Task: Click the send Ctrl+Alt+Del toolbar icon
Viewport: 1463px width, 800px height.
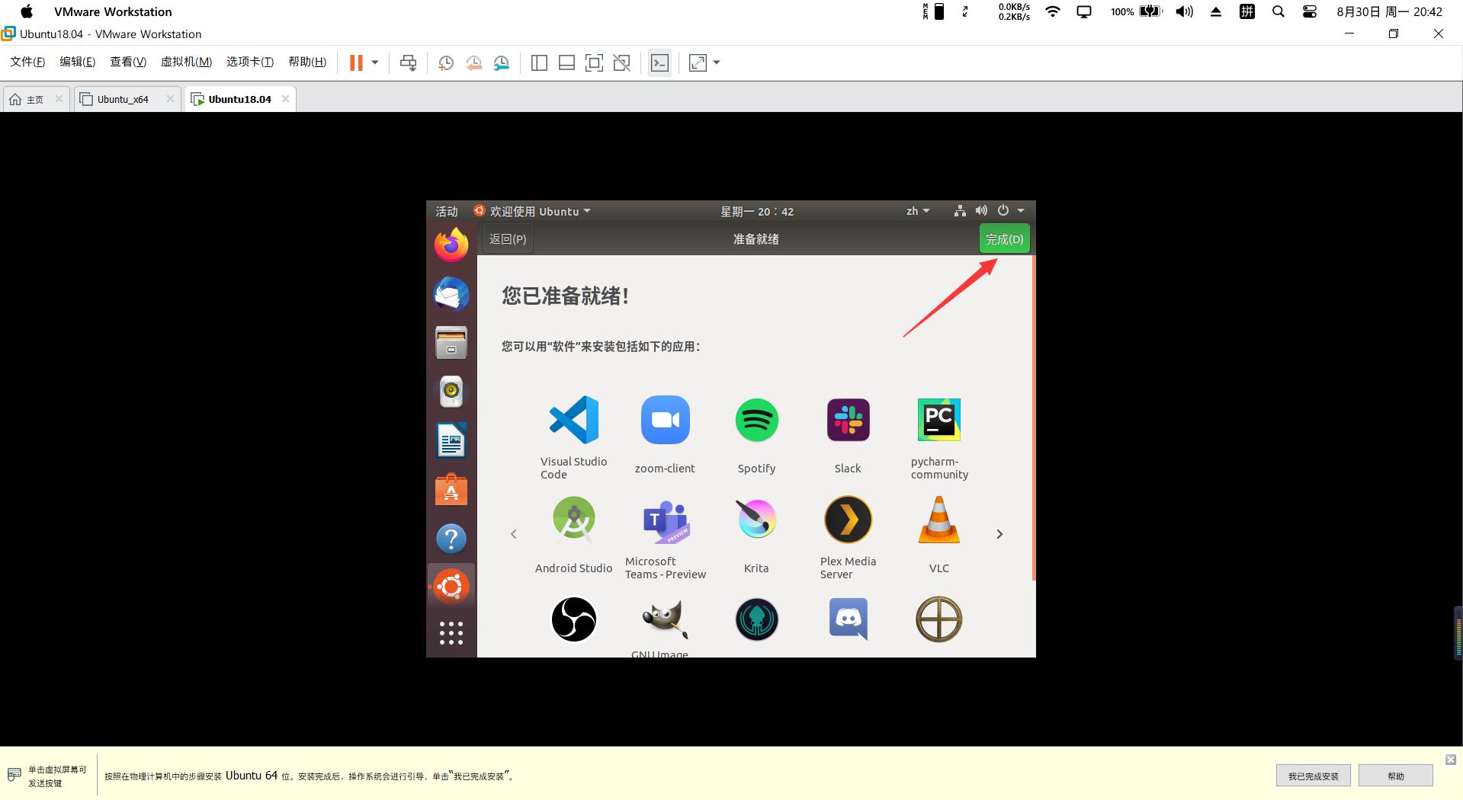Action: (408, 62)
